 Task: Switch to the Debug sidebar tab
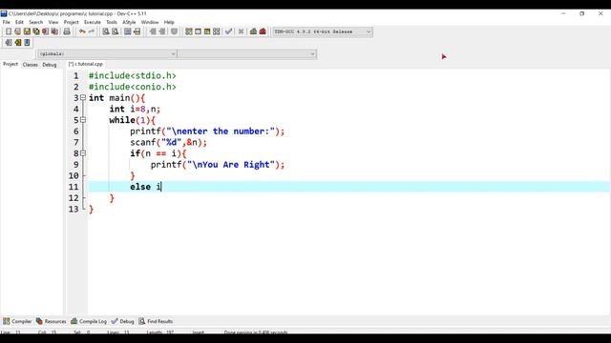[x=50, y=65]
